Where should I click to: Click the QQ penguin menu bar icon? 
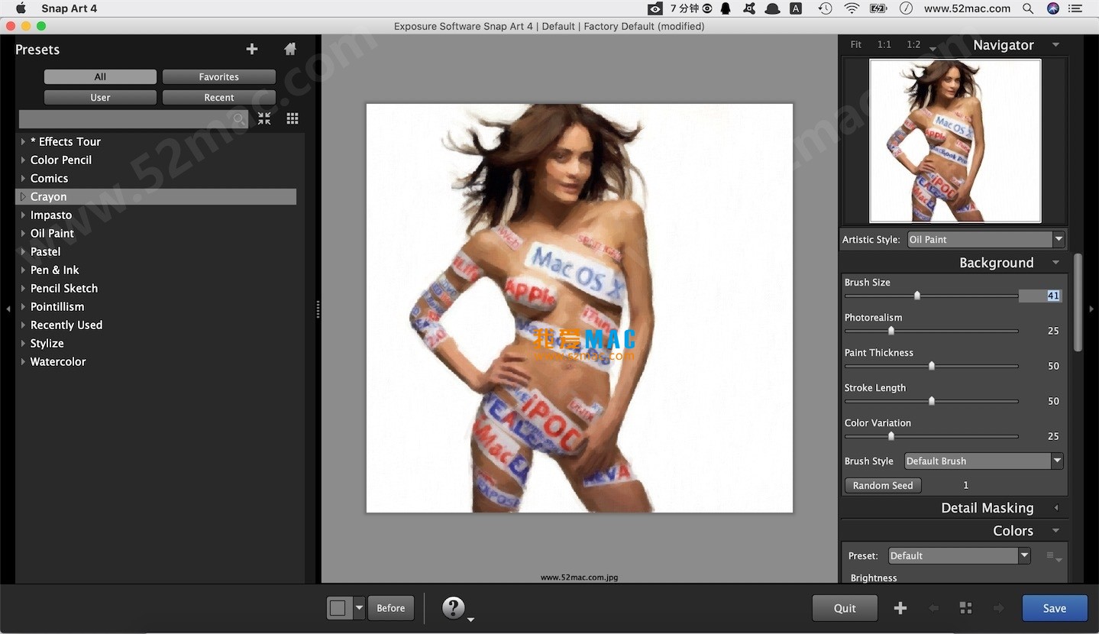[726, 8]
